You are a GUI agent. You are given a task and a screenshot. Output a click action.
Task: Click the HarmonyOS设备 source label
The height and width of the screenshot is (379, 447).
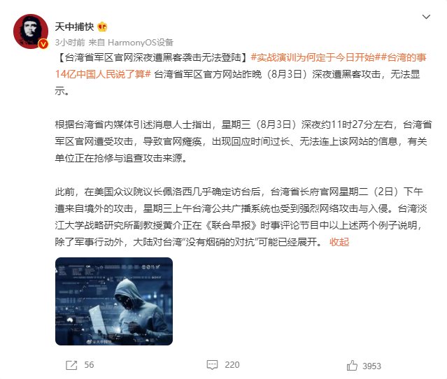[141, 43]
